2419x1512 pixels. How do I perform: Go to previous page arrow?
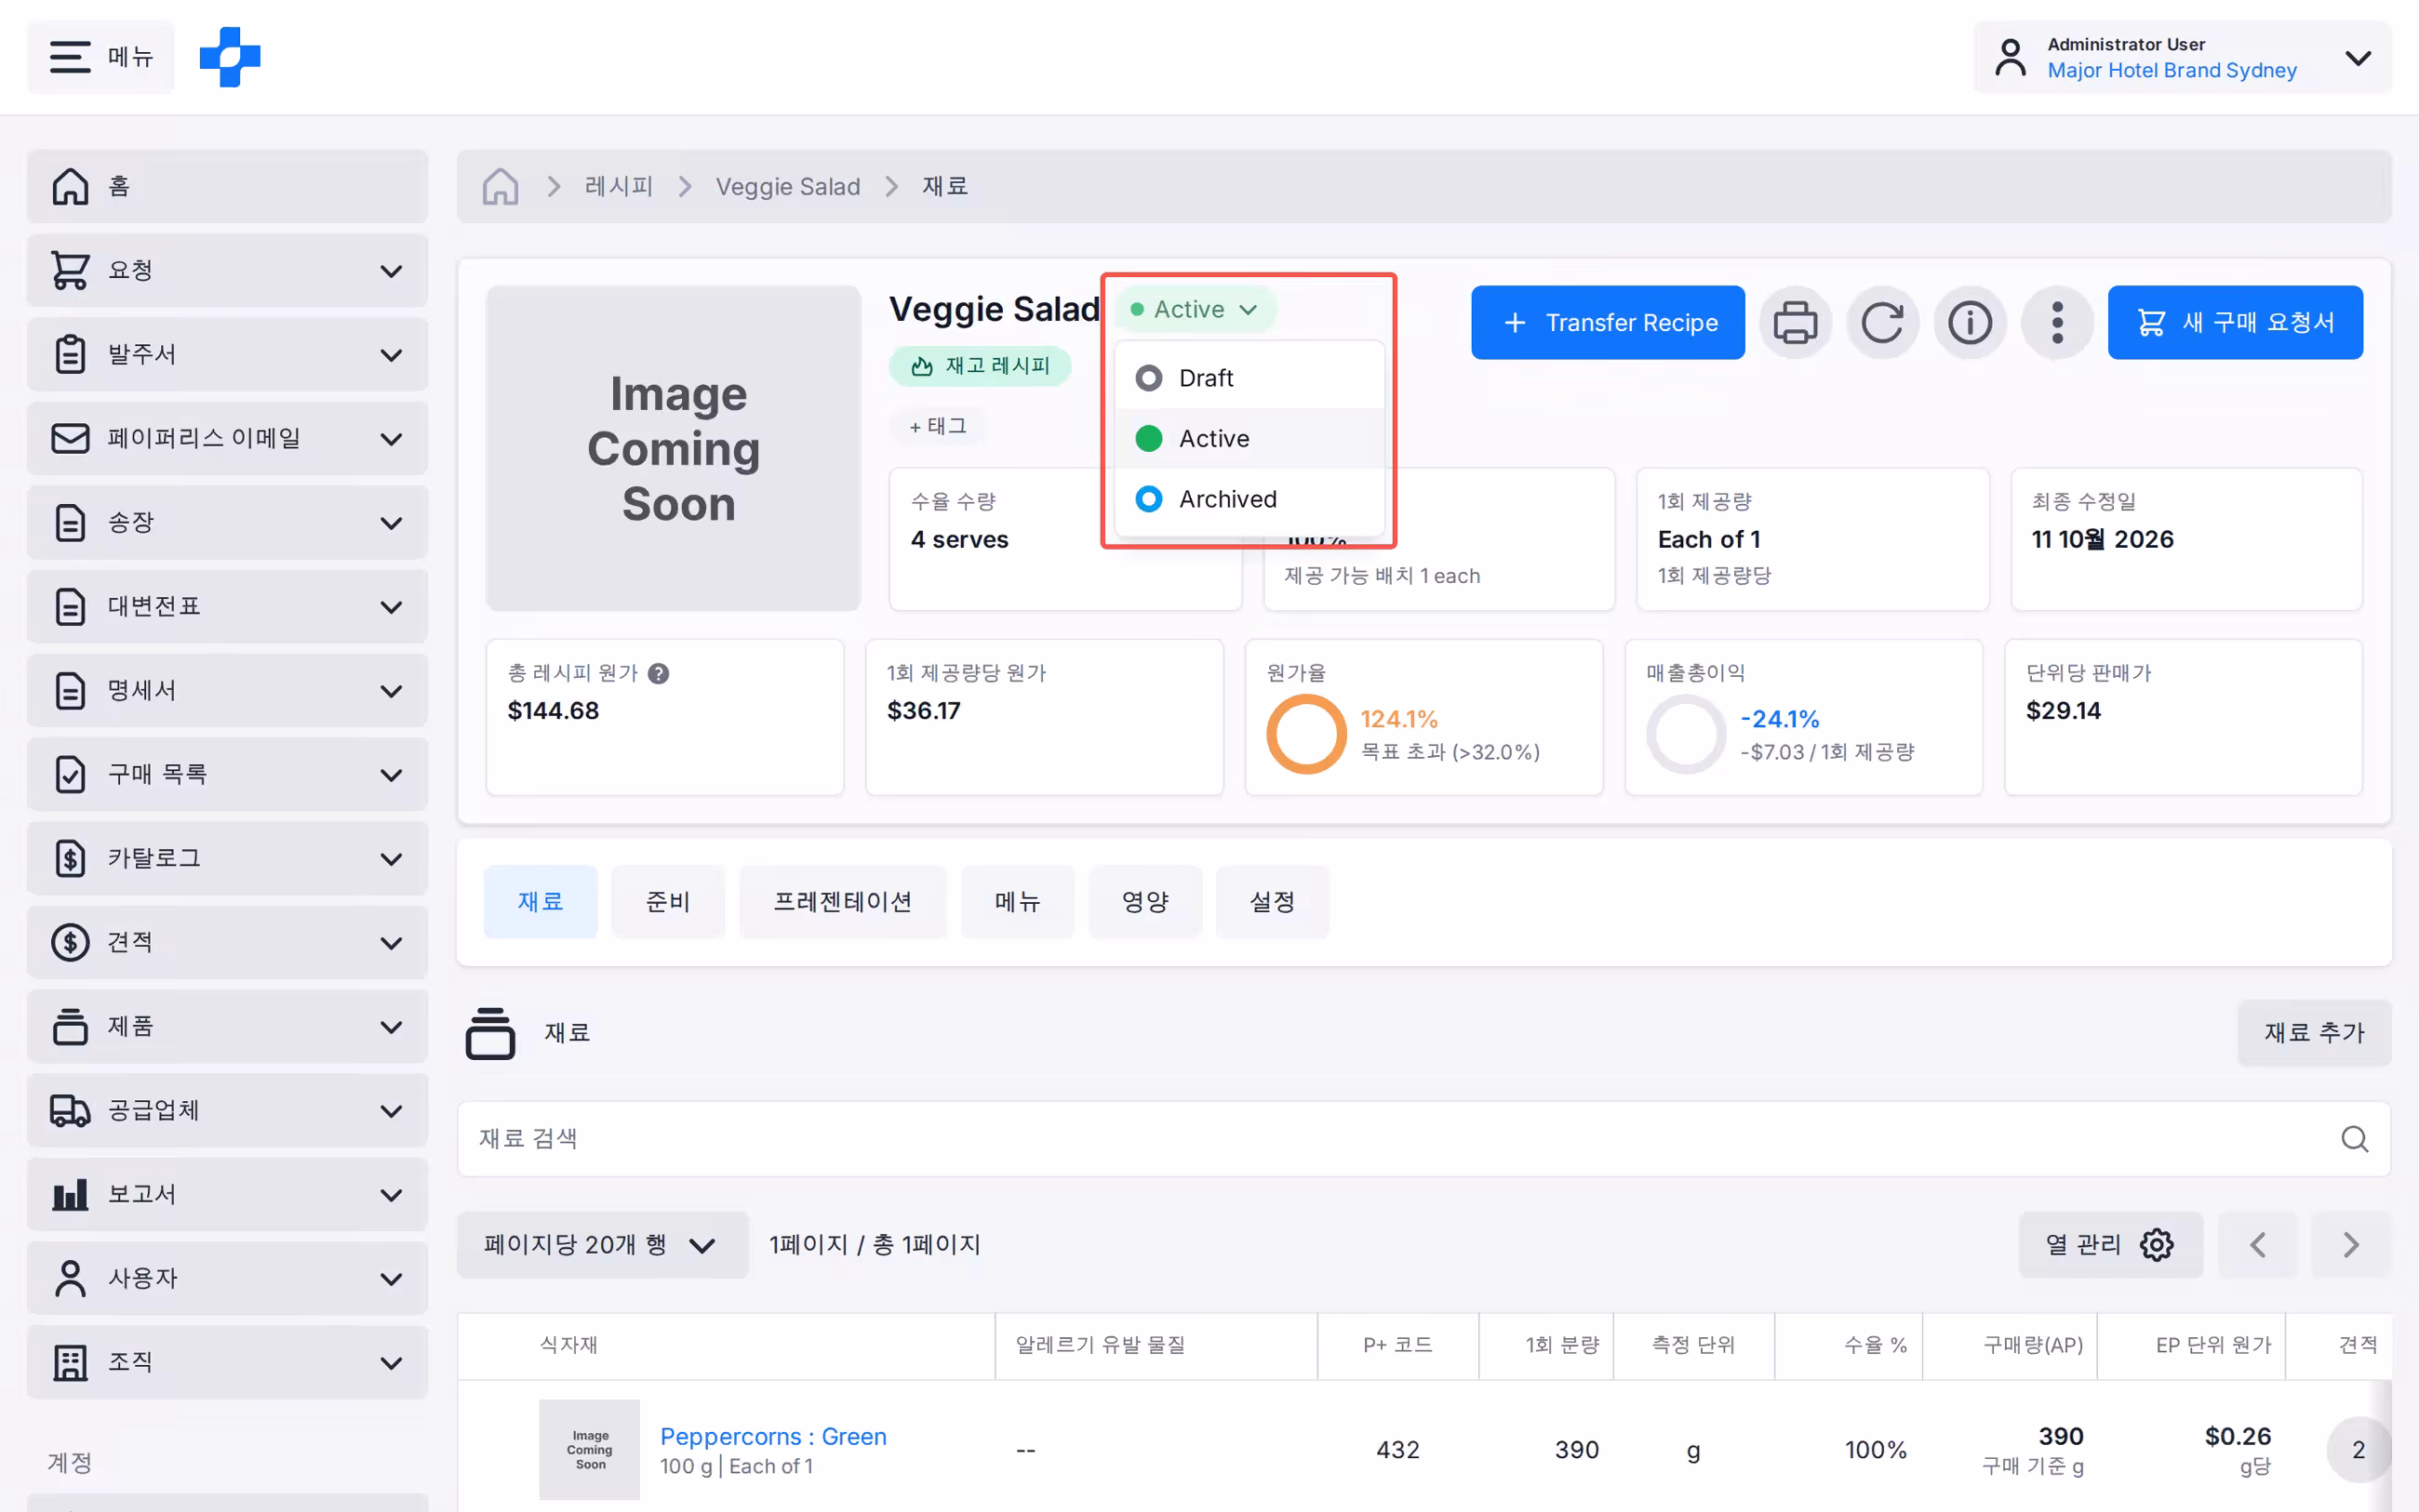tap(2257, 1244)
